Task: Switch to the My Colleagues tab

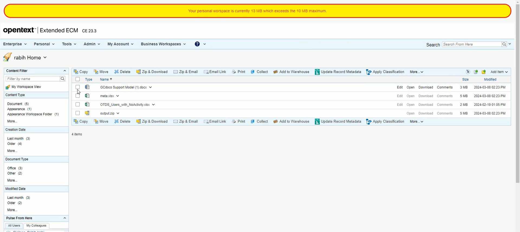Action: tap(36, 226)
